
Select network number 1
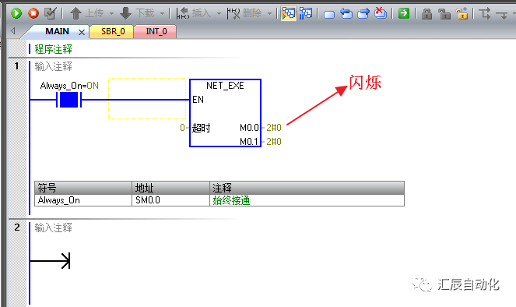(x=17, y=66)
